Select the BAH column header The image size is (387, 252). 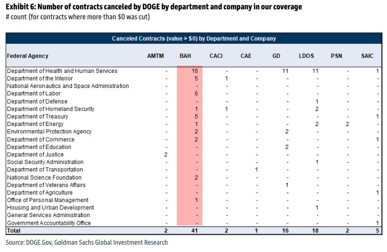185,56
